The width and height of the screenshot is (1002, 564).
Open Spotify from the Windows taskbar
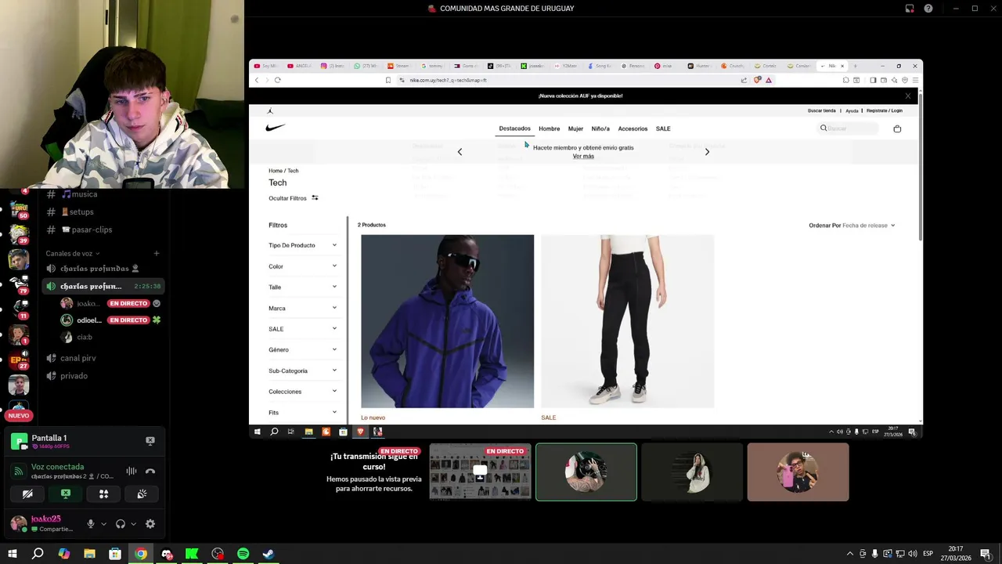click(243, 554)
